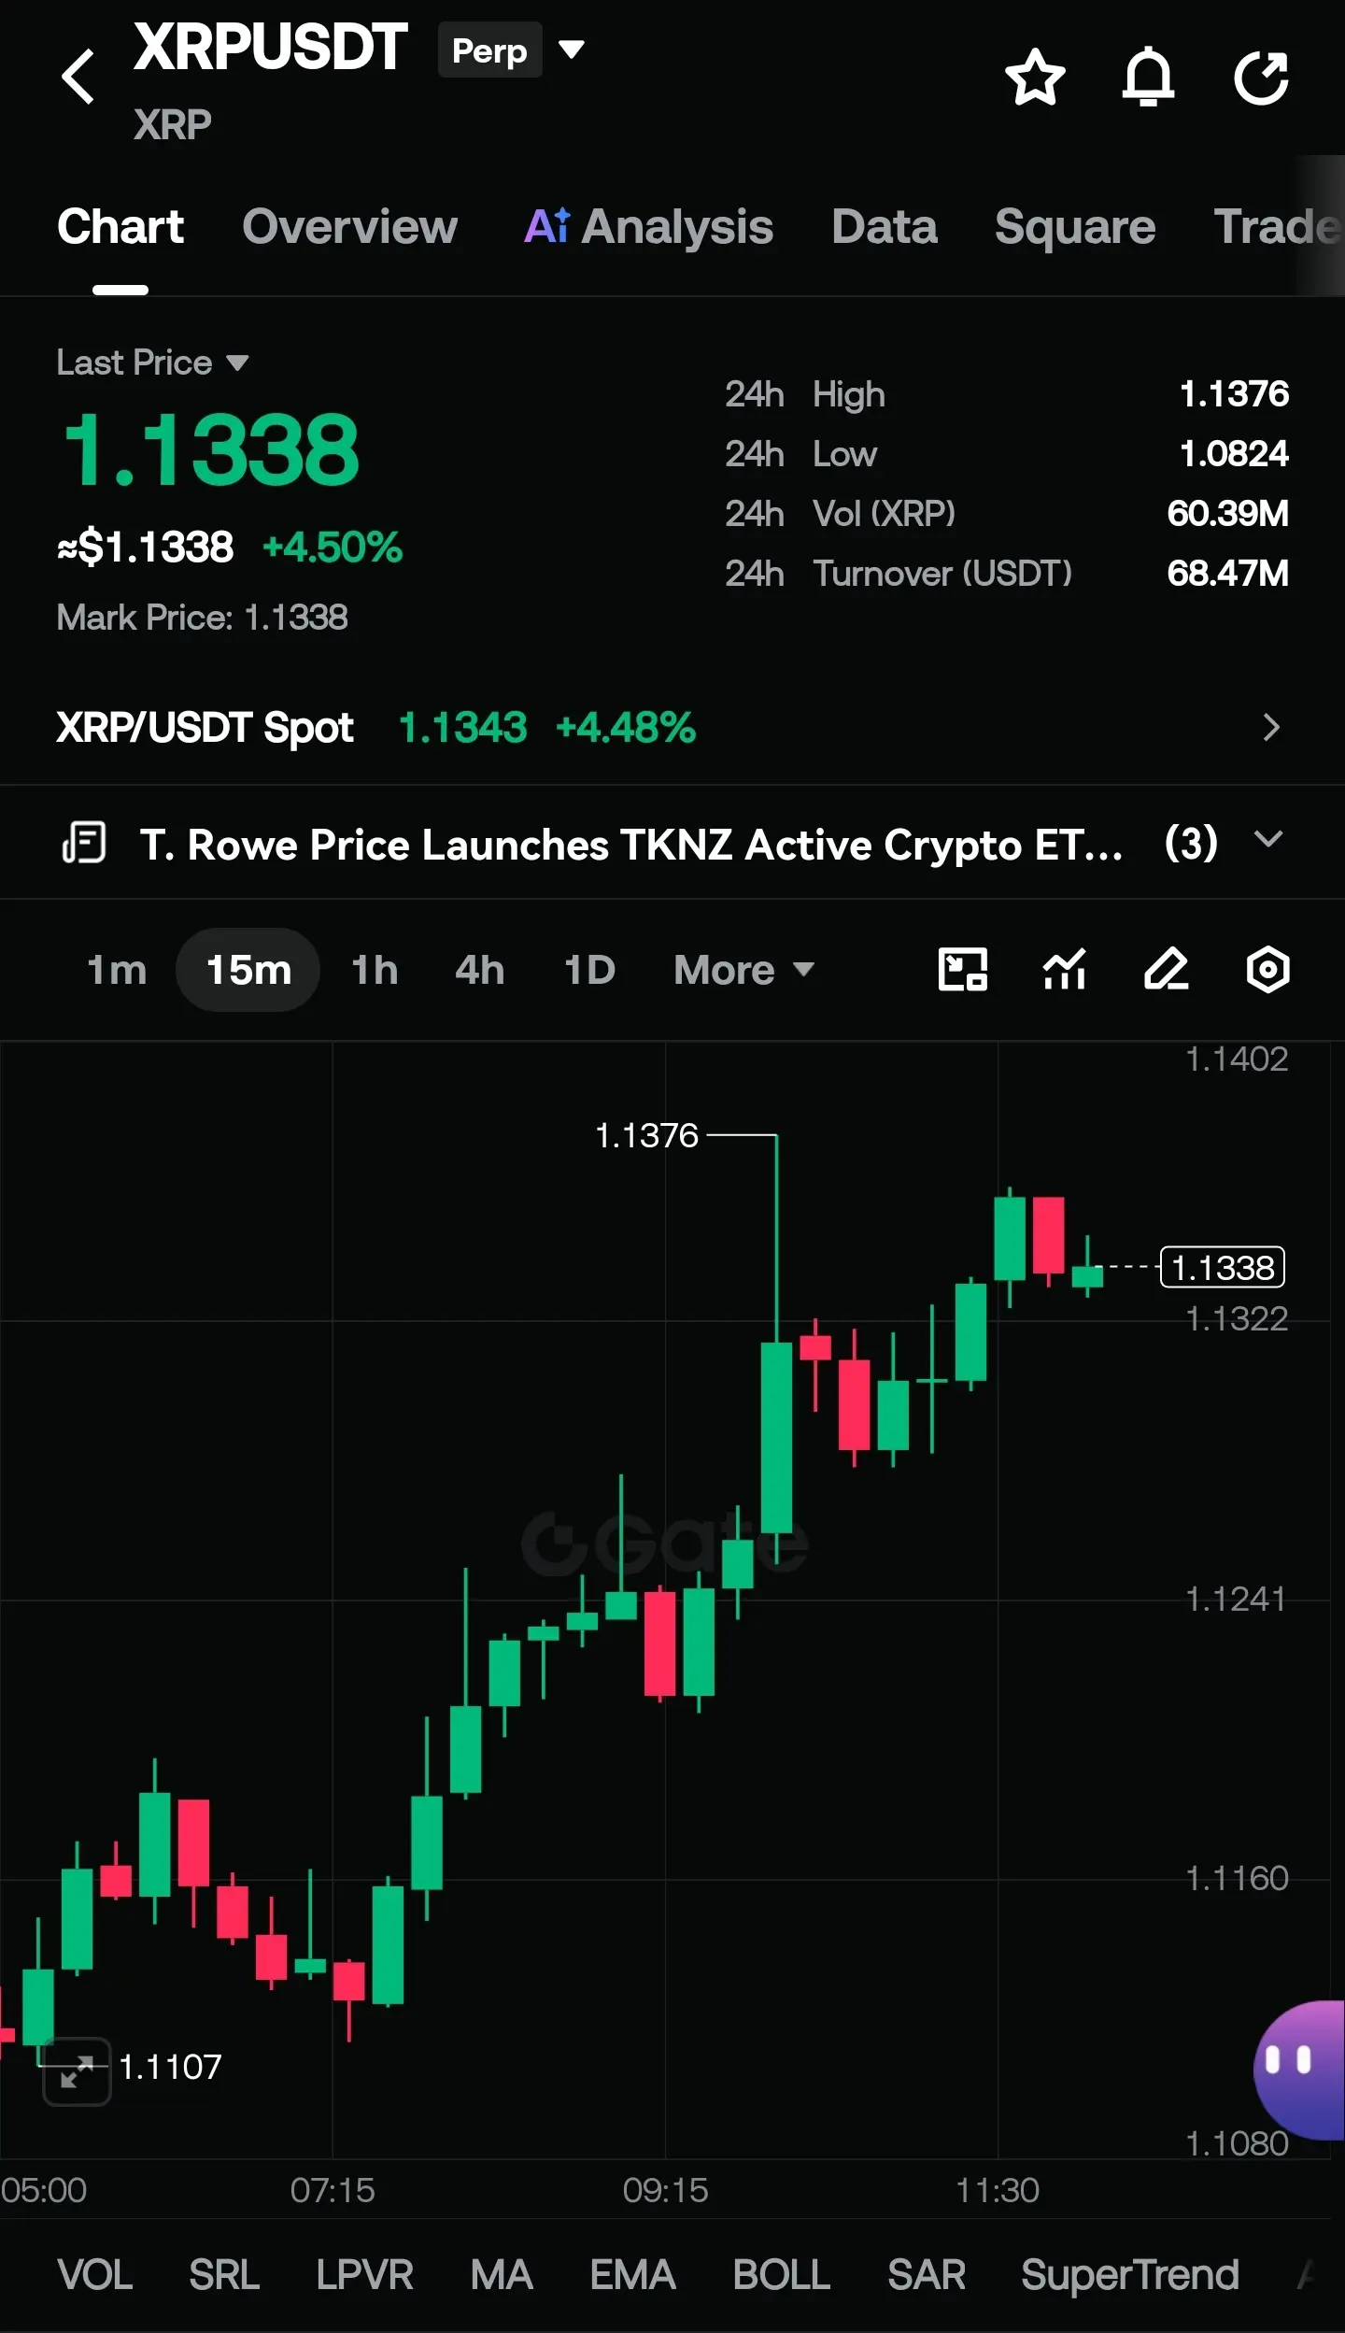Switch to the Data tab

(885, 227)
